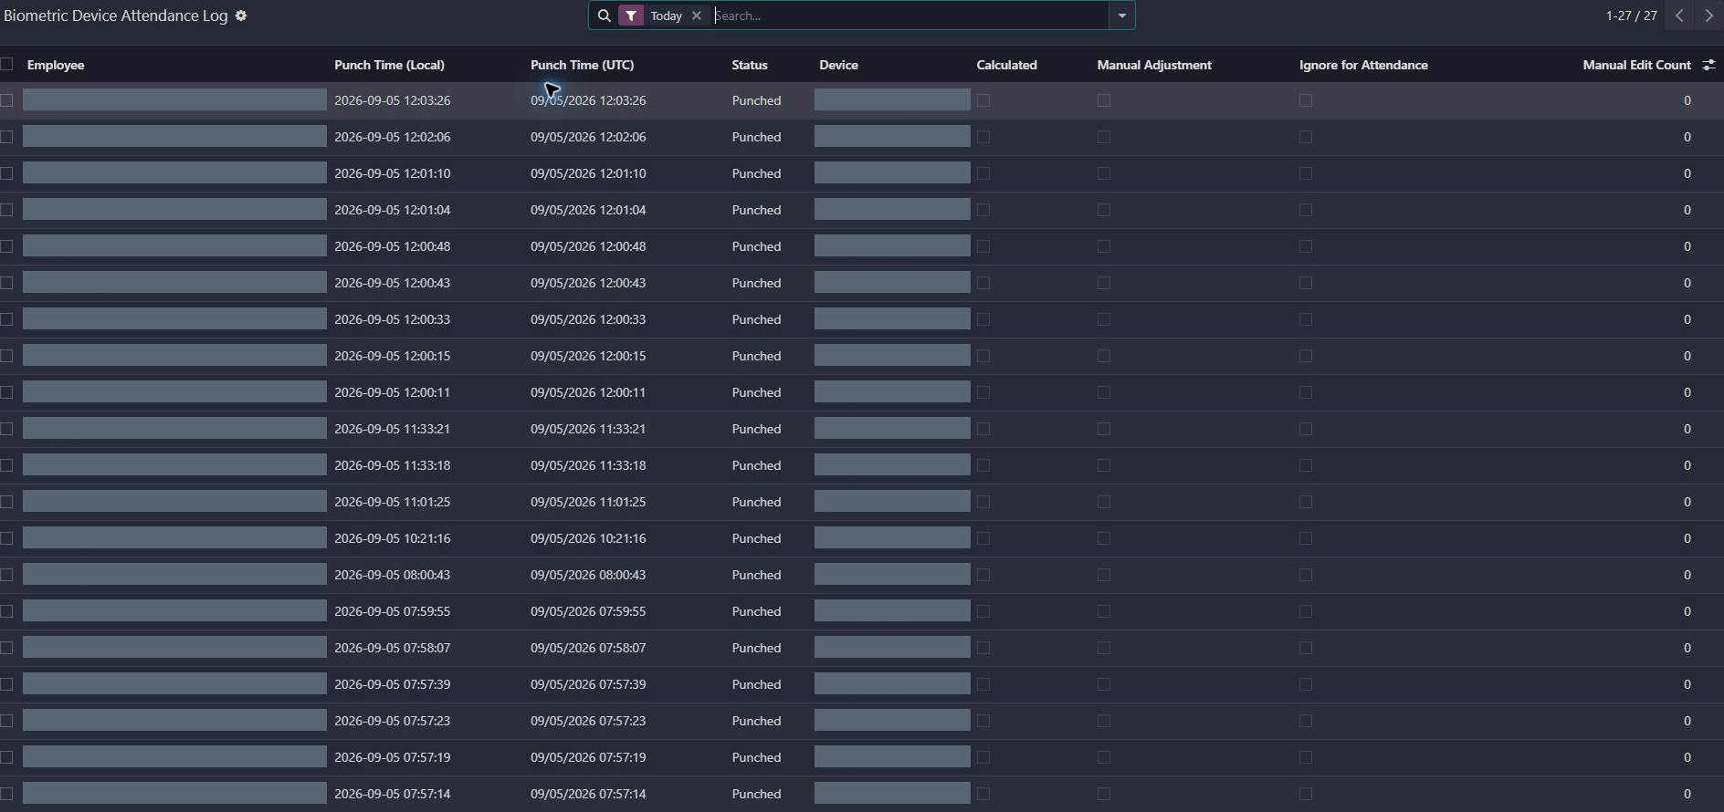Image resolution: width=1724 pixels, height=812 pixels.
Task: Go to previous page of records
Action: 1679,16
